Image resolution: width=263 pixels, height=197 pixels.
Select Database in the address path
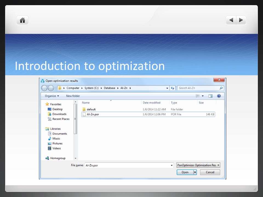(109, 88)
